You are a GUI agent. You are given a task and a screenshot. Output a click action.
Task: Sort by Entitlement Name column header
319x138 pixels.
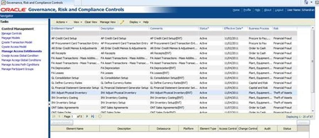63,28
